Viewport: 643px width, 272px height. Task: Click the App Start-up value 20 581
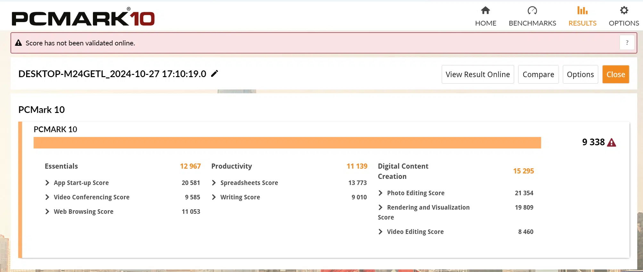(x=191, y=183)
